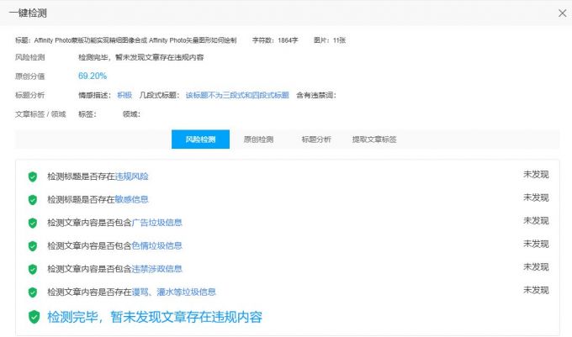
Task: Click the shield icon beside 违禁涉政信息 check
Action: click(33, 269)
